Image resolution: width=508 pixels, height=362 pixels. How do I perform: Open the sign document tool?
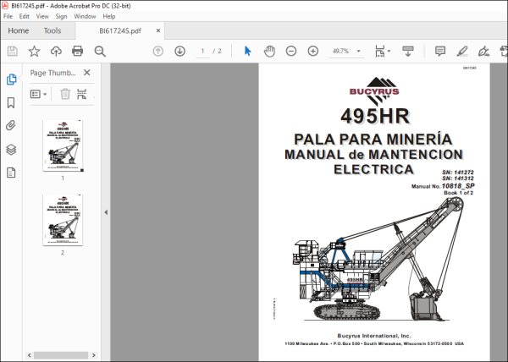pos(483,51)
